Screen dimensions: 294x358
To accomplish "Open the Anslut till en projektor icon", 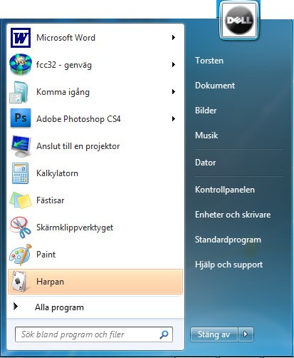I will click(21, 146).
